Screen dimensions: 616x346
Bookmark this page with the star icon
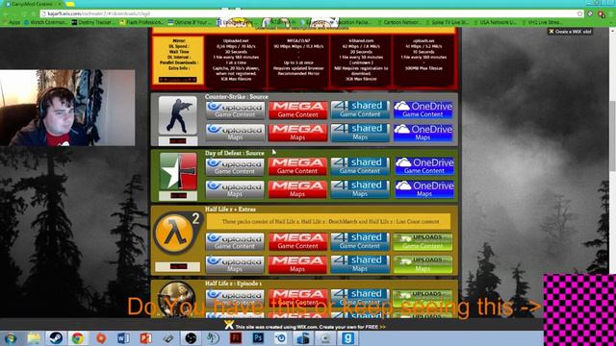(x=579, y=13)
